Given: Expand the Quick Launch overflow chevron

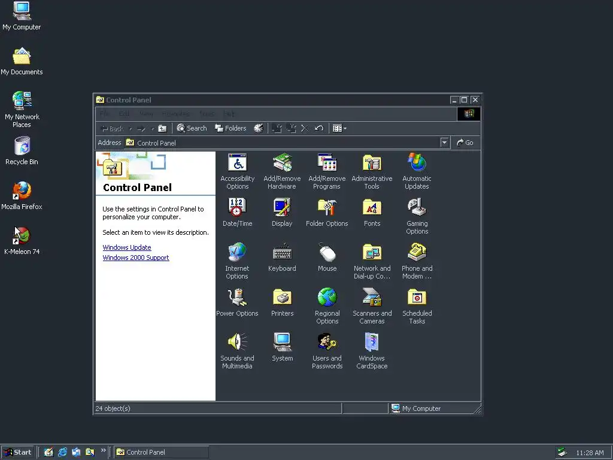Looking at the screenshot, I should coord(103,450).
